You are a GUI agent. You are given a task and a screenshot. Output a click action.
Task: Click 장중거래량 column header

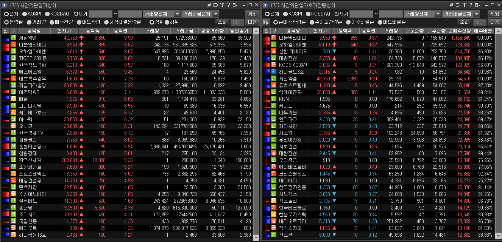click(x=212, y=31)
